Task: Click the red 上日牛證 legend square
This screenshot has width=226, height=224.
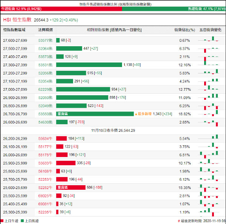Action: pyautogui.click(x=2, y=221)
